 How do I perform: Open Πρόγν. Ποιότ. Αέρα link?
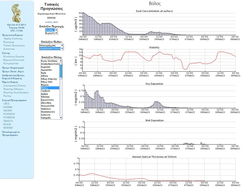pyautogui.click(x=13, y=71)
